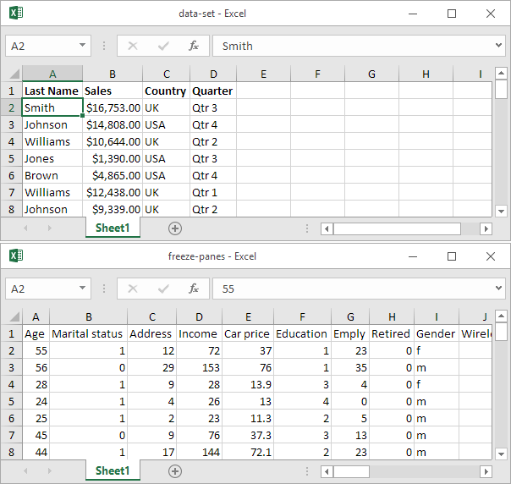
Task: Open the Name Box dropdown in freeze-panes window
Action: tap(82, 289)
